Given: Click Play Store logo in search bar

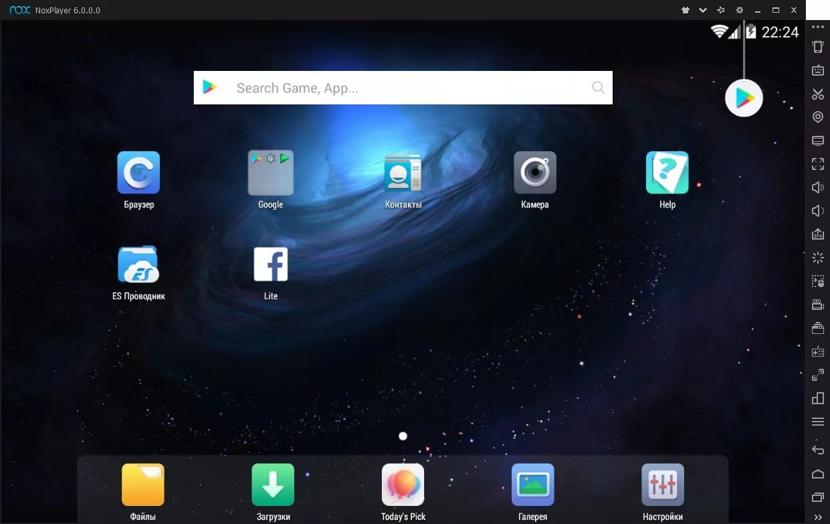Looking at the screenshot, I should pos(210,88).
